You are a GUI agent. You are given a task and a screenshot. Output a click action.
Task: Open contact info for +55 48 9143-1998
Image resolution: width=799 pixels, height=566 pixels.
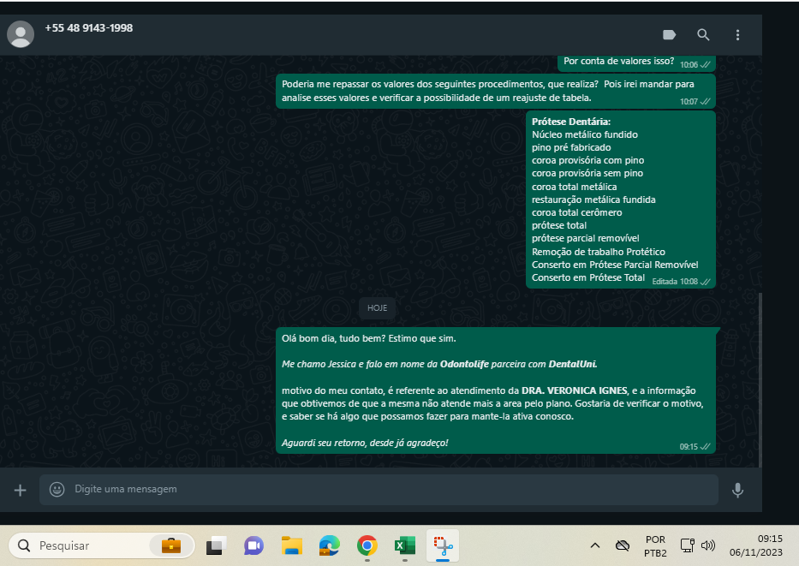(89, 28)
